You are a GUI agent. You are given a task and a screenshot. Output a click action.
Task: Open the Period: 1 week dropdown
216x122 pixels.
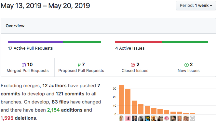[x=196, y=6]
